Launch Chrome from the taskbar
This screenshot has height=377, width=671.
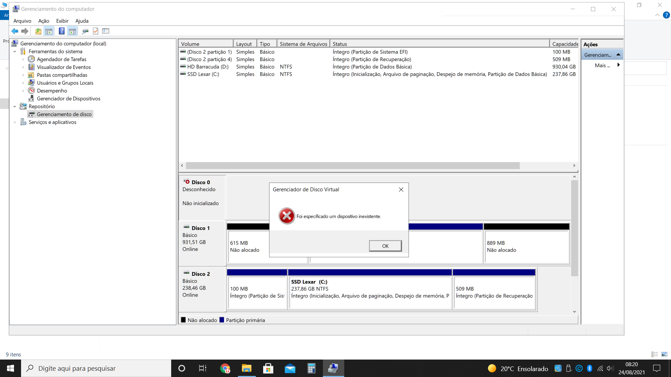225,368
